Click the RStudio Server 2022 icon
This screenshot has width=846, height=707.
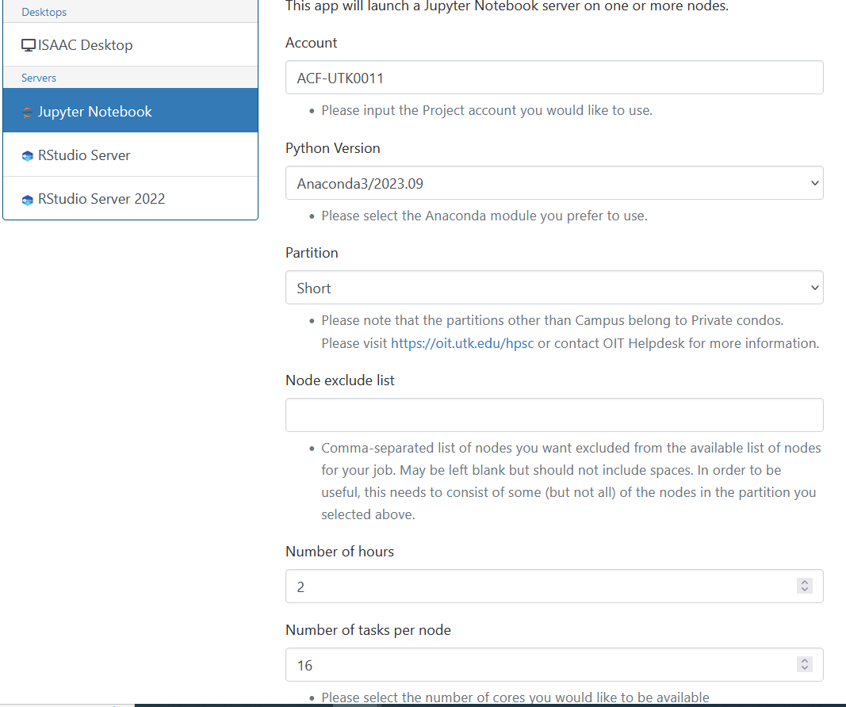tap(26, 198)
